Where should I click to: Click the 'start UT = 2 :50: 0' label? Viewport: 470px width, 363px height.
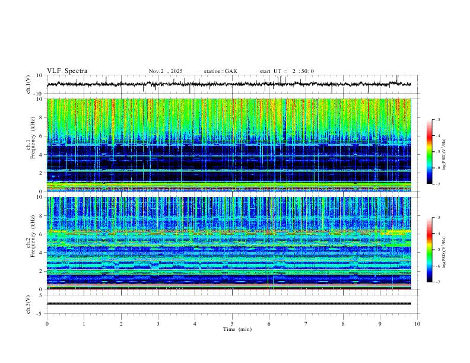pos(287,71)
